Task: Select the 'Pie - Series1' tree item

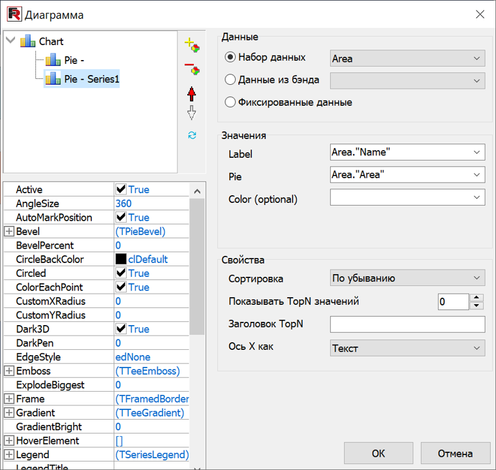Action: pyautogui.click(x=91, y=79)
